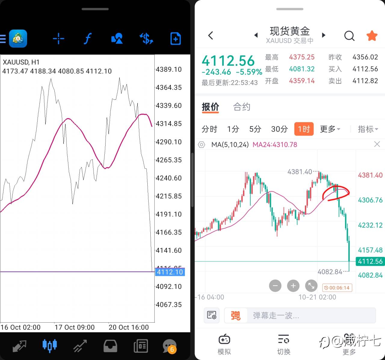The height and width of the screenshot is (360, 385).
Task: Toggle chart fullscreen expand button
Action: [x=311, y=286]
